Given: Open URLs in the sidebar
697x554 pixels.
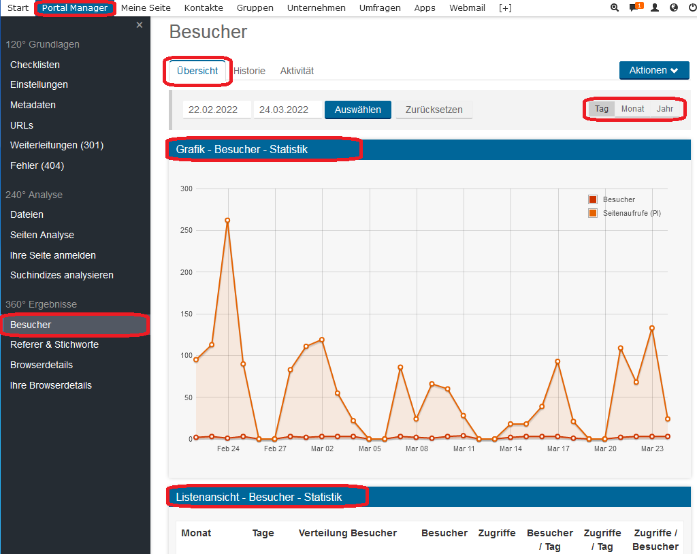Looking at the screenshot, I should coord(22,125).
